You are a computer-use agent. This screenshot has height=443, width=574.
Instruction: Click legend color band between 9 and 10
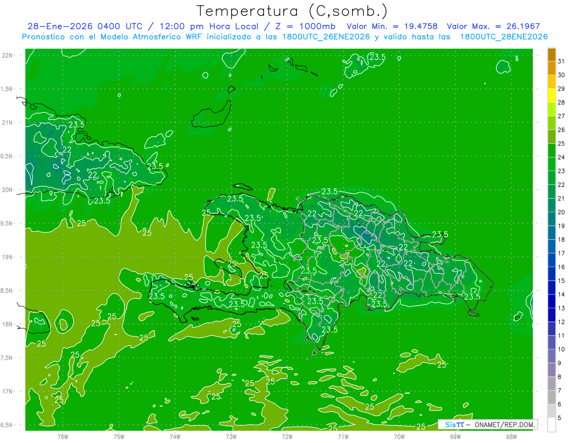[552, 356]
